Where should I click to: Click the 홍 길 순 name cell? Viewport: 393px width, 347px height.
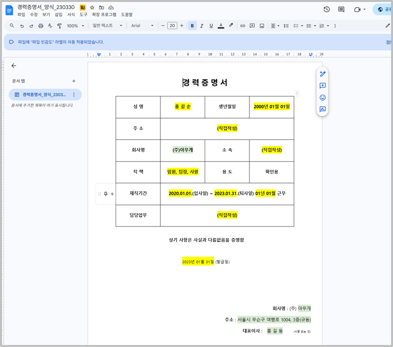183,107
